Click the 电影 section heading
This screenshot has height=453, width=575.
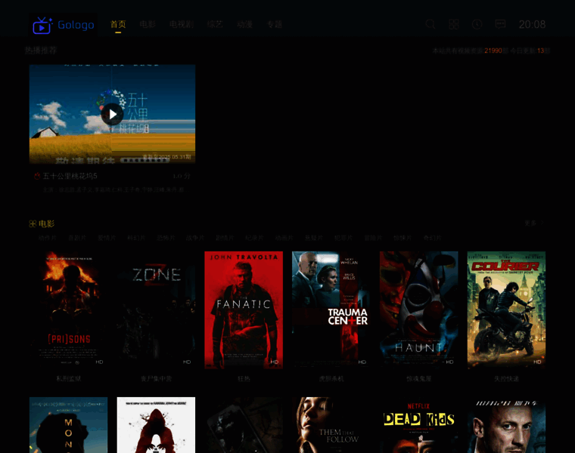[47, 223]
